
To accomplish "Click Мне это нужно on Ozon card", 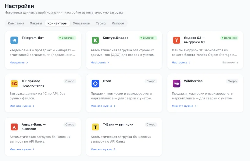I will 103,106.
